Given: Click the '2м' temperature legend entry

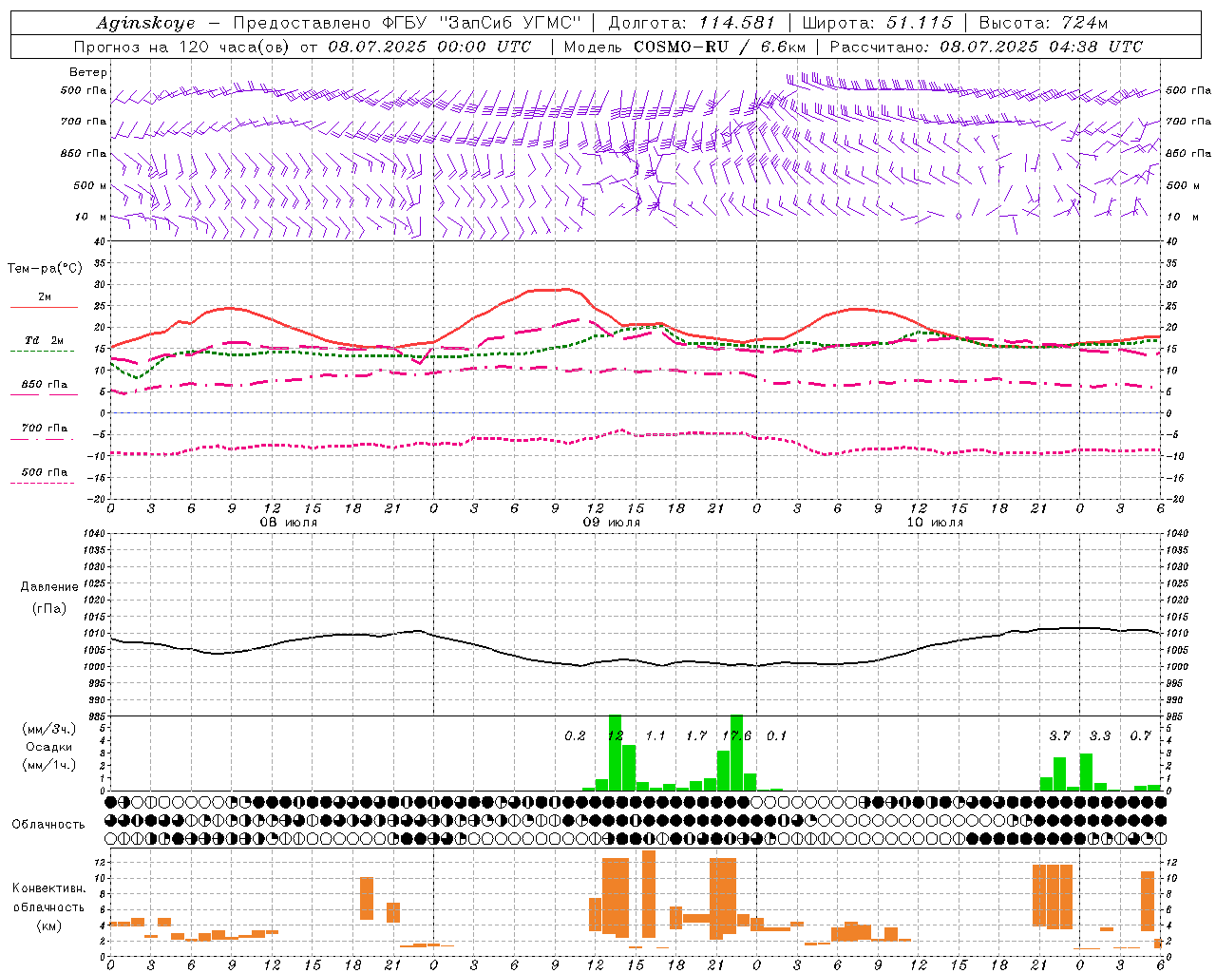Looking at the screenshot, I should (45, 297).
